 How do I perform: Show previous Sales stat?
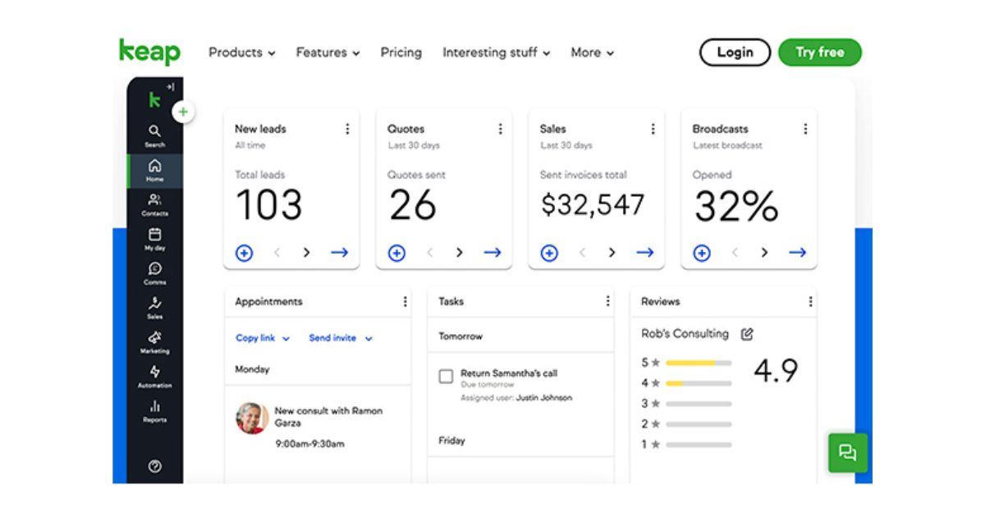pos(582,253)
